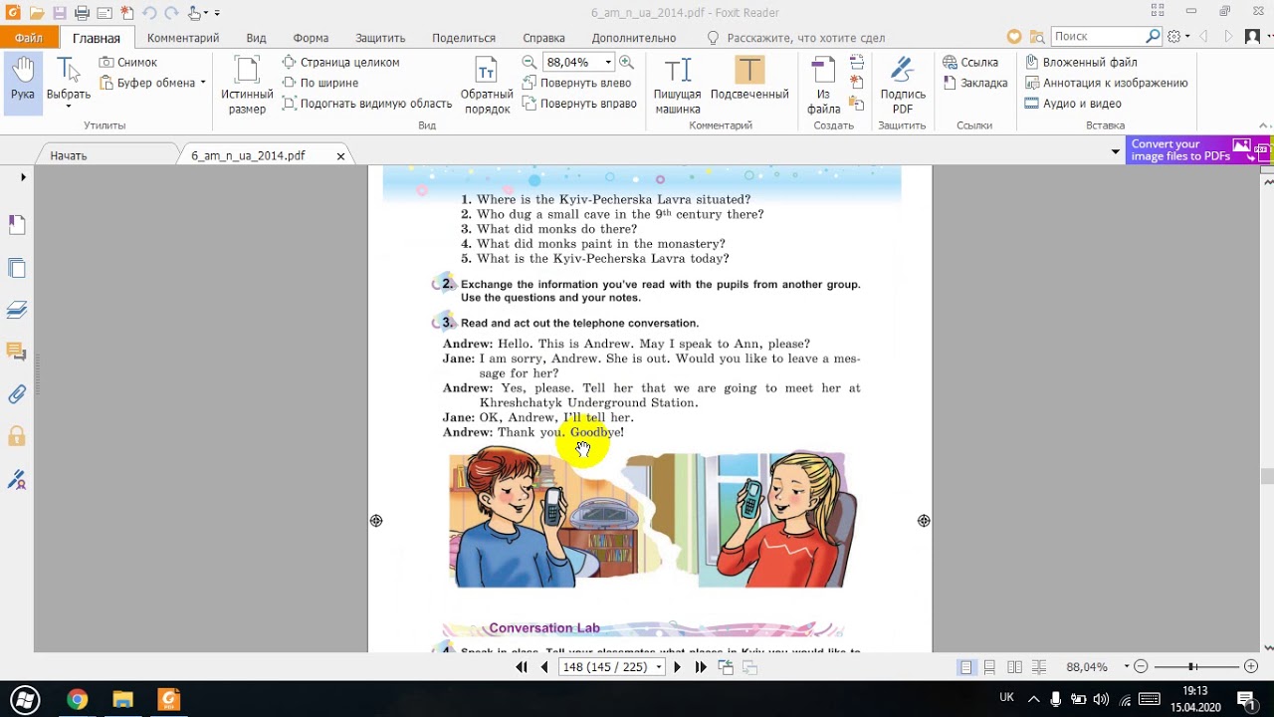Zoom out with the ribbon minus magnifier
This screenshot has height=717, width=1274.
coord(530,62)
